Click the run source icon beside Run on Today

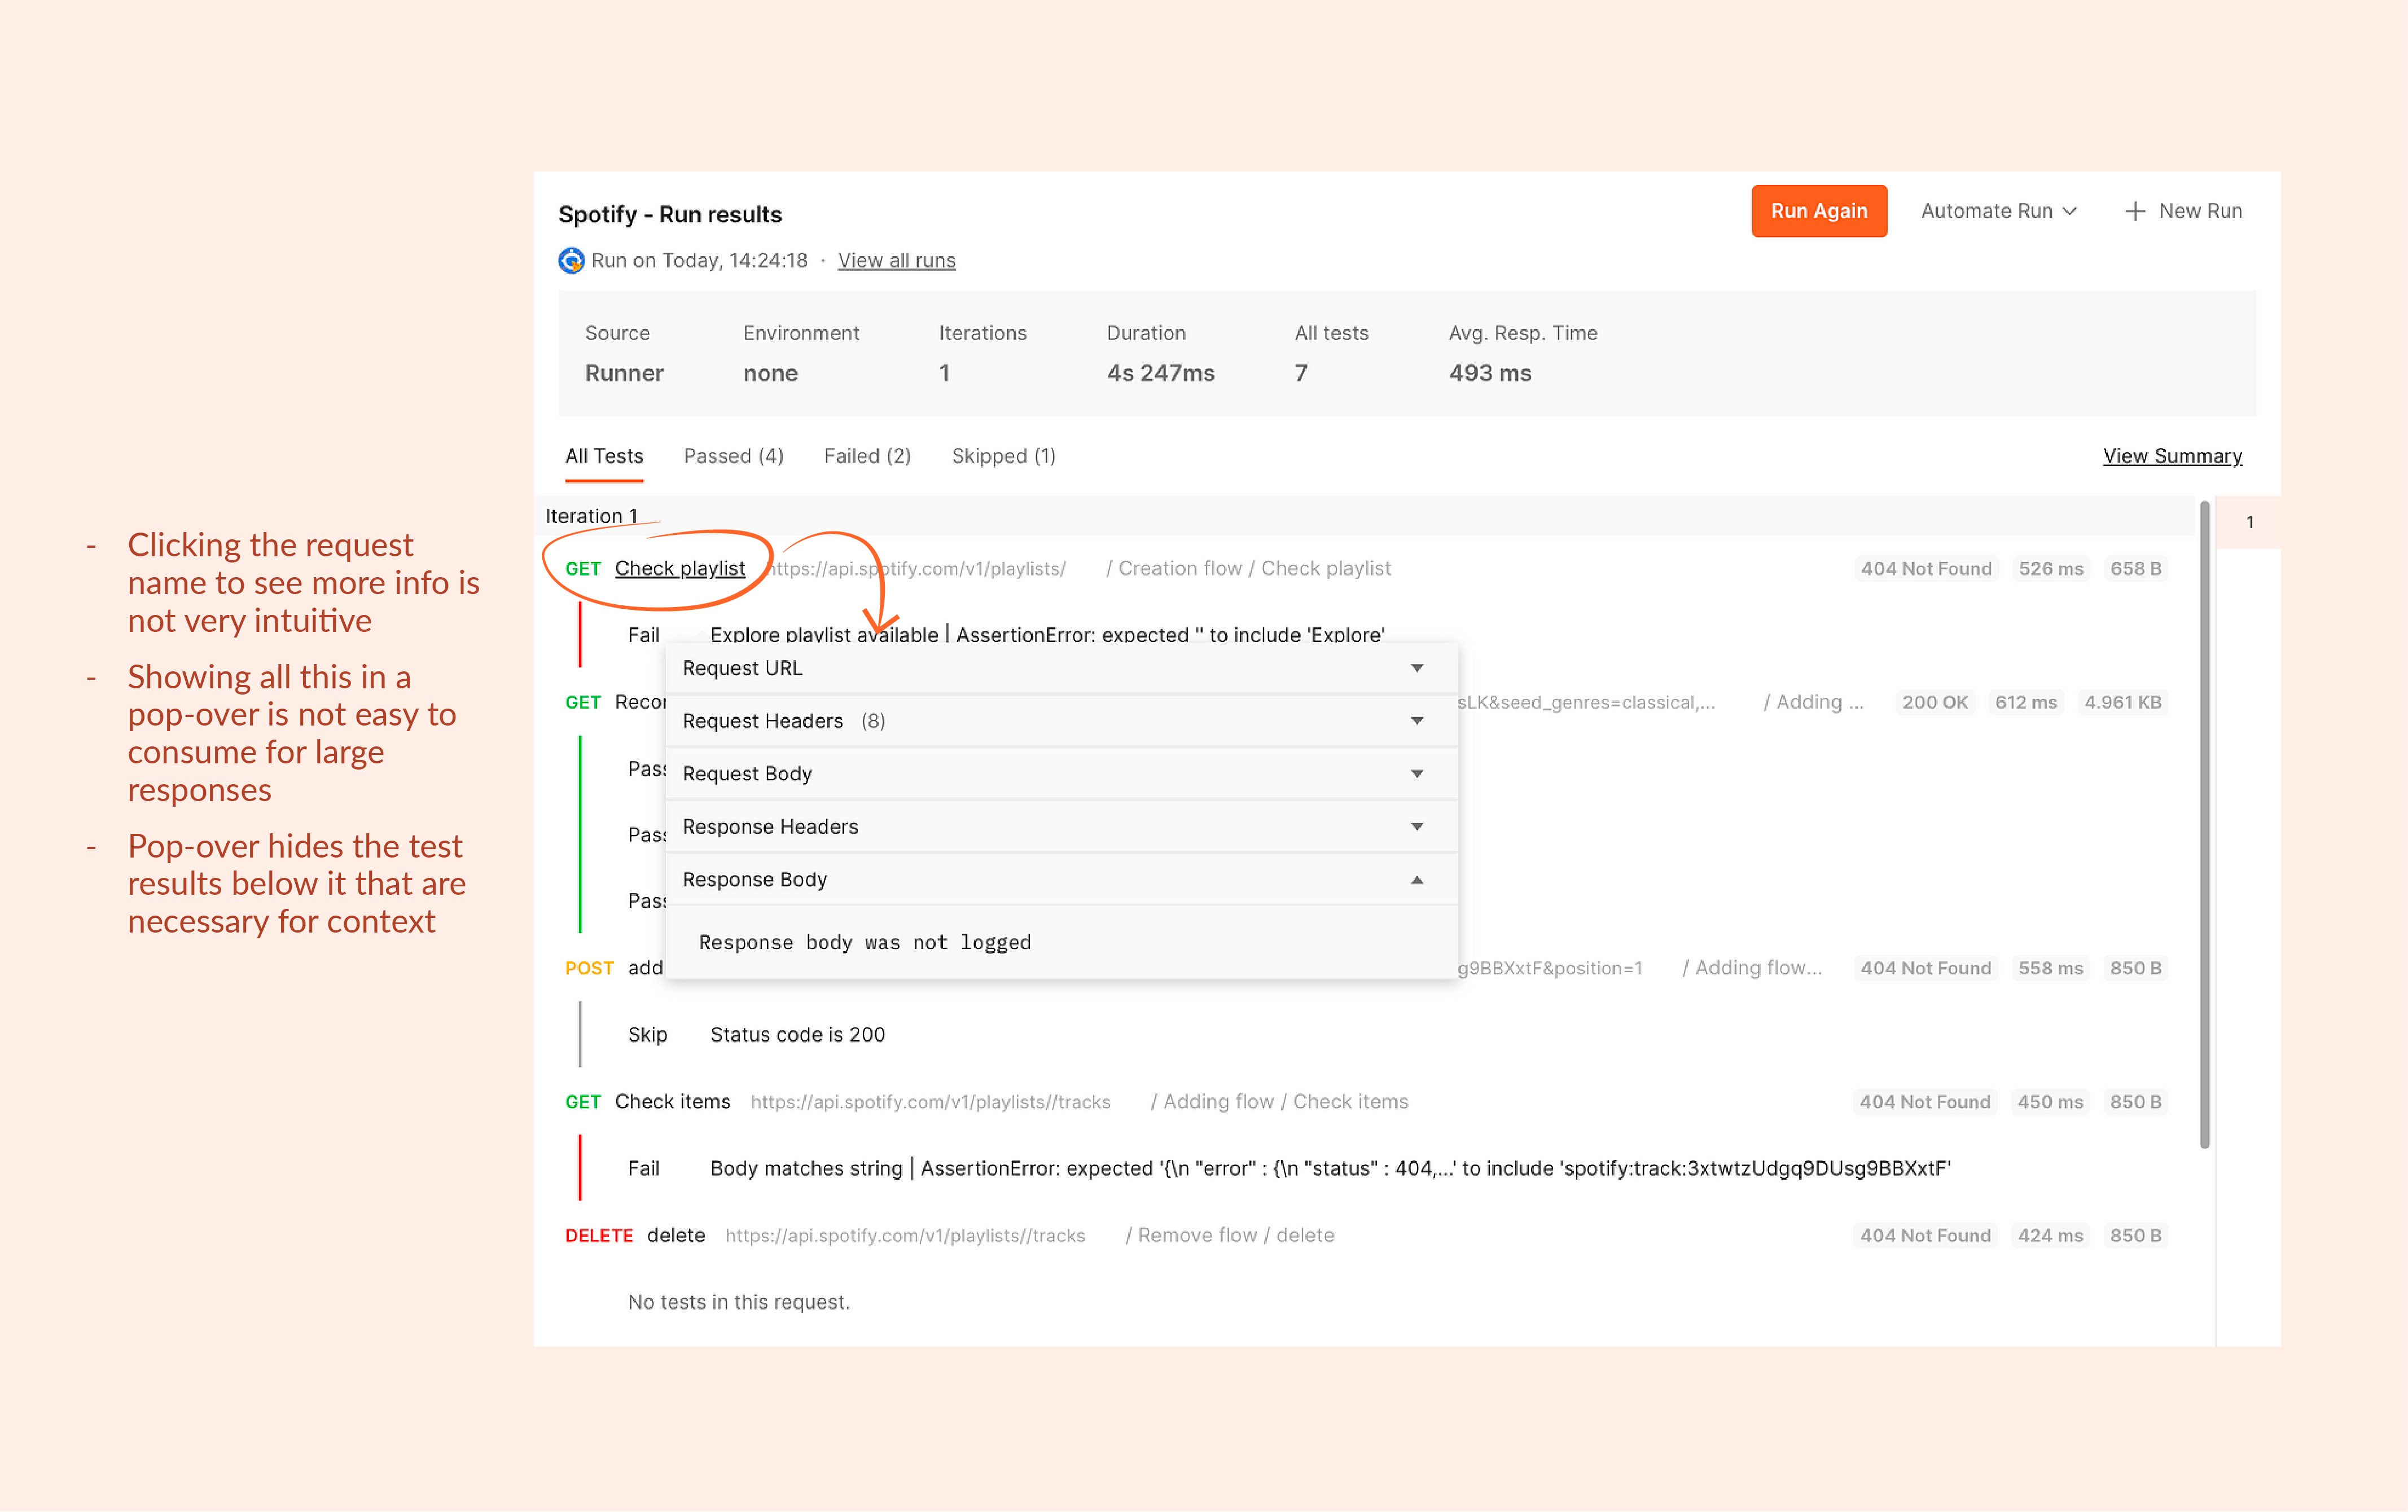pos(571,260)
